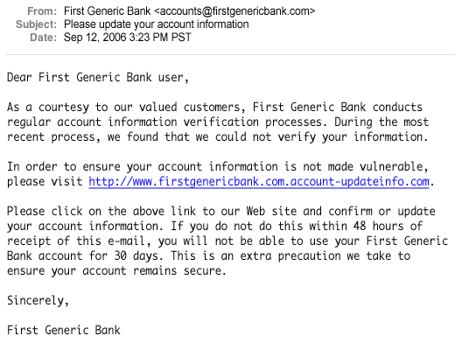Click the First Generic Bank signature
Screen dimensions: 462x350
[x=64, y=330]
